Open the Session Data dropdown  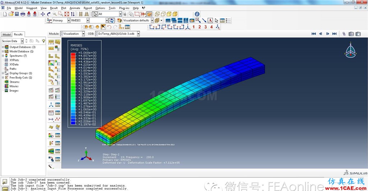point(22,41)
